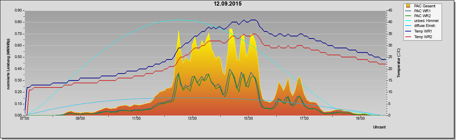456x140 pixels.
Task: Click the 45 value on temperature axis
Action: click(x=390, y=10)
